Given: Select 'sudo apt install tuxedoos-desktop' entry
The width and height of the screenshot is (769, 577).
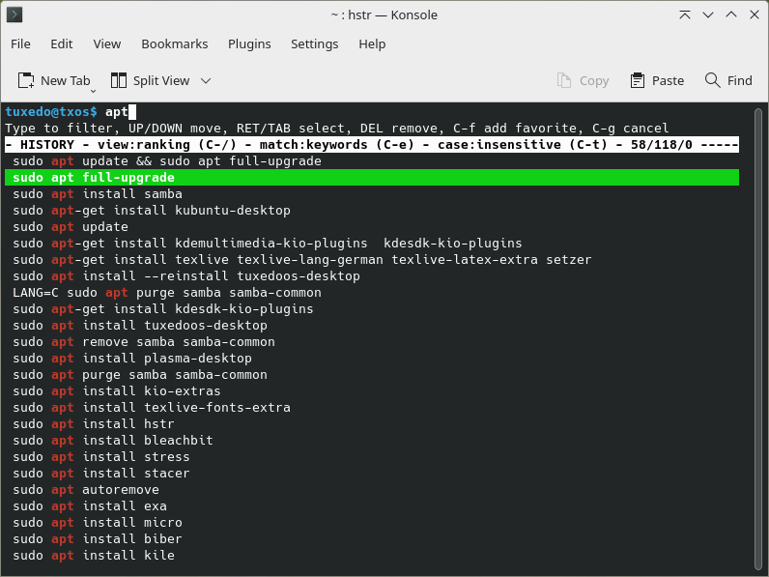Looking at the screenshot, I should [x=140, y=326].
